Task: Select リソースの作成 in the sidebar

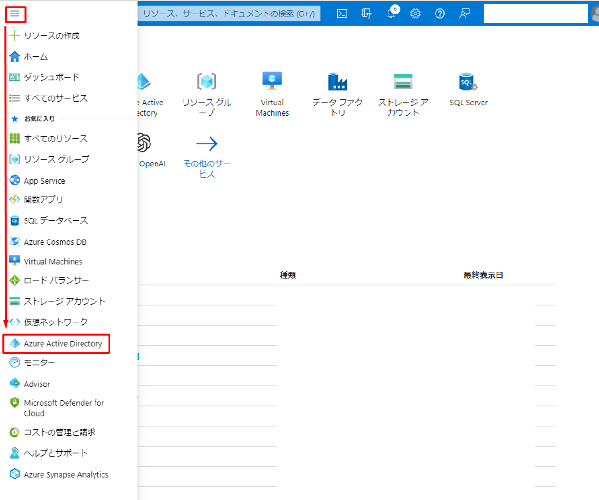Action: pos(51,35)
